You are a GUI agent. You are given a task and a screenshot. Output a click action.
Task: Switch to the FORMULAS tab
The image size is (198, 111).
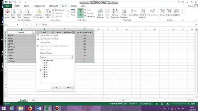click(x=54, y=6)
